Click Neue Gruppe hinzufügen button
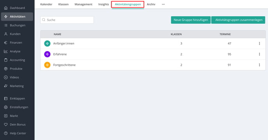This screenshot has width=268, height=140. tap(191, 20)
